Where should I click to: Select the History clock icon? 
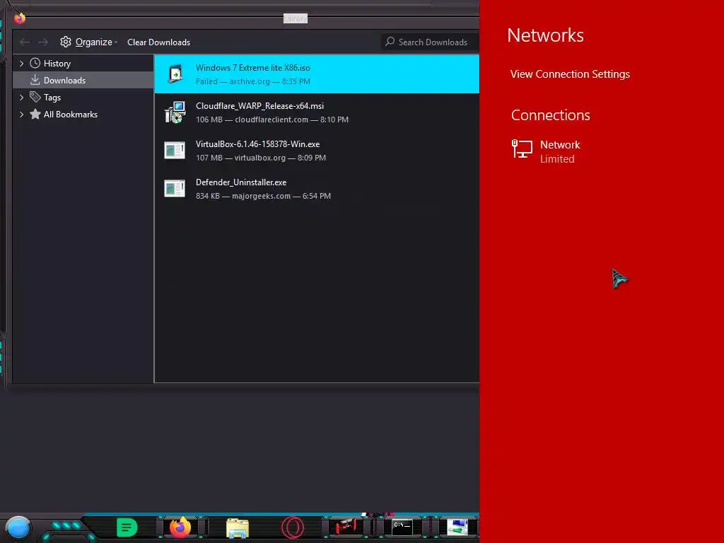35,63
